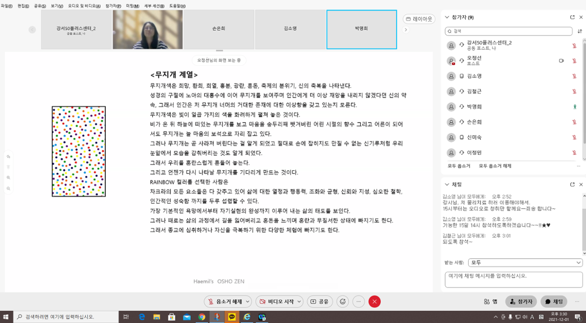This screenshot has width=586, height=323.
Task: Toggle the 참가자 panel button in bottom bar
Action: click(521, 301)
